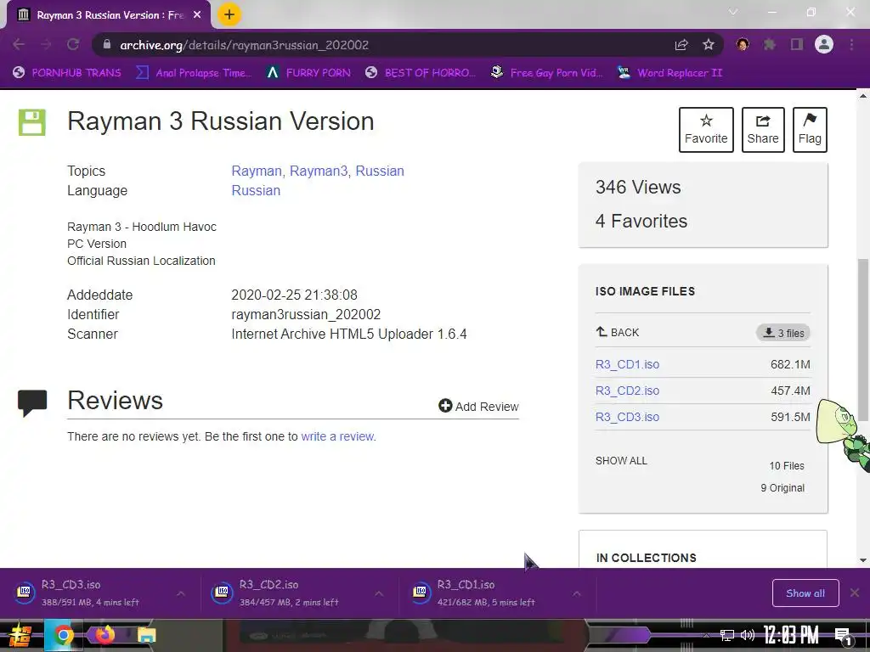Close the Rayman 3 Russian Version tab
Viewport: 870px width, 652px height.
[x=197, y=15]
